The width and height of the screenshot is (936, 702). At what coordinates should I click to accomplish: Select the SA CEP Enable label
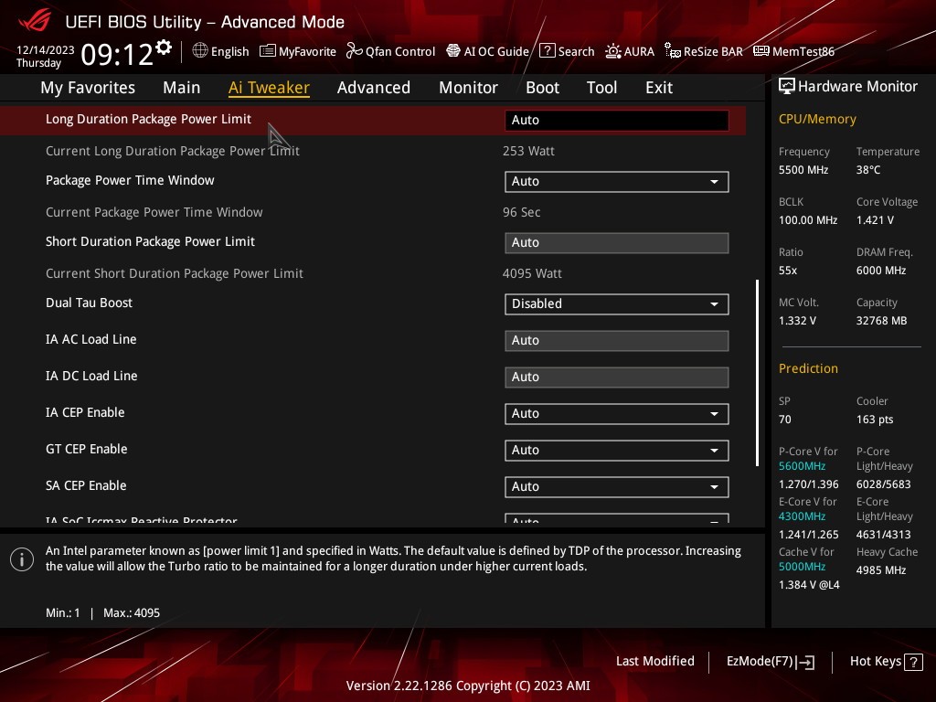86,486
